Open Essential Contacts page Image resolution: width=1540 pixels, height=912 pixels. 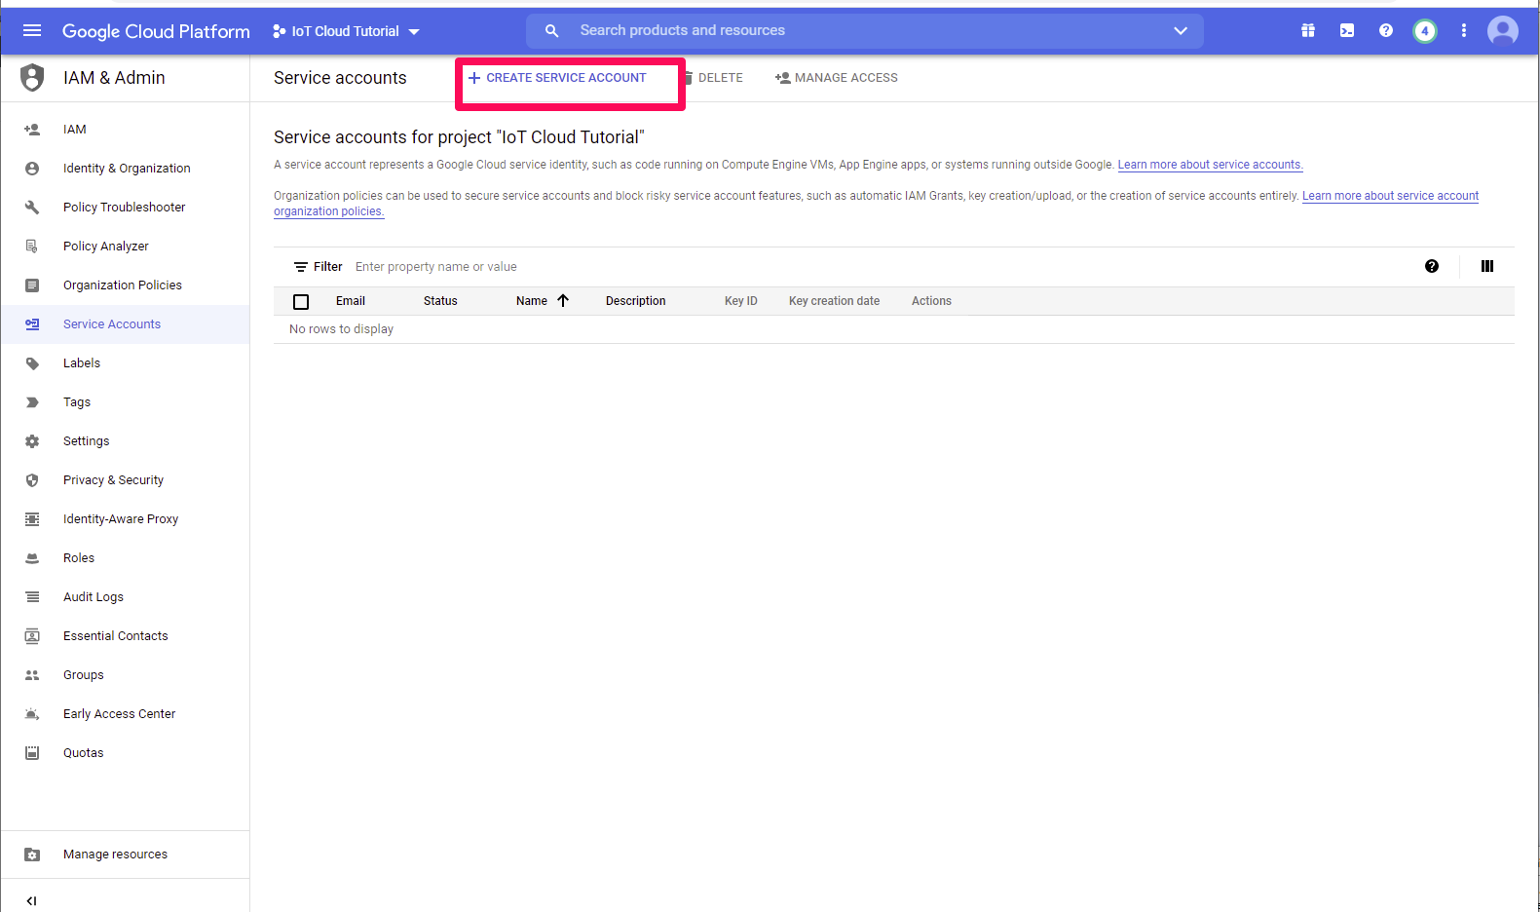tap(115, 636)
